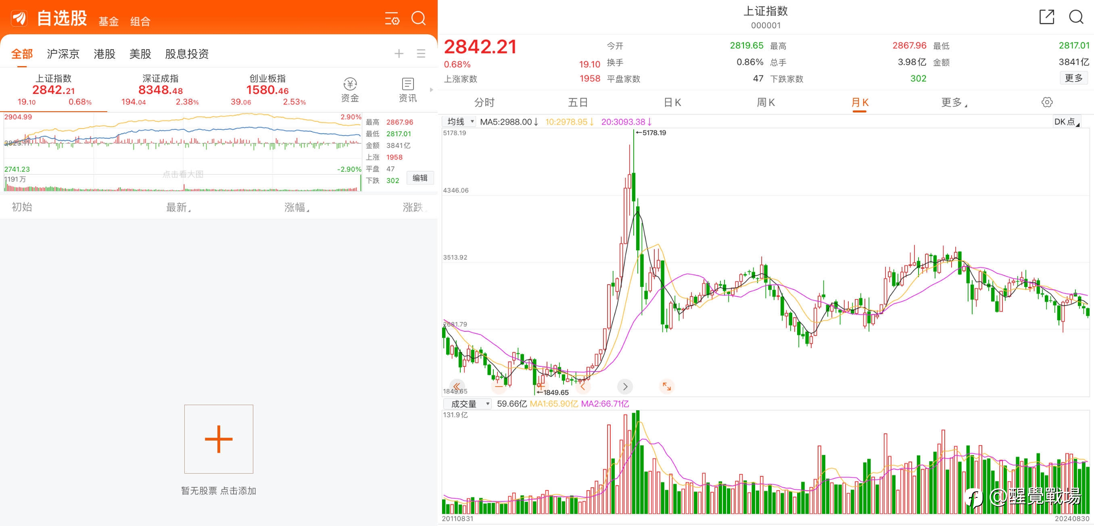Screen dimensions: 1094x526
Task: Click the monthly volume bar chart area
Action: pos(765,462)
